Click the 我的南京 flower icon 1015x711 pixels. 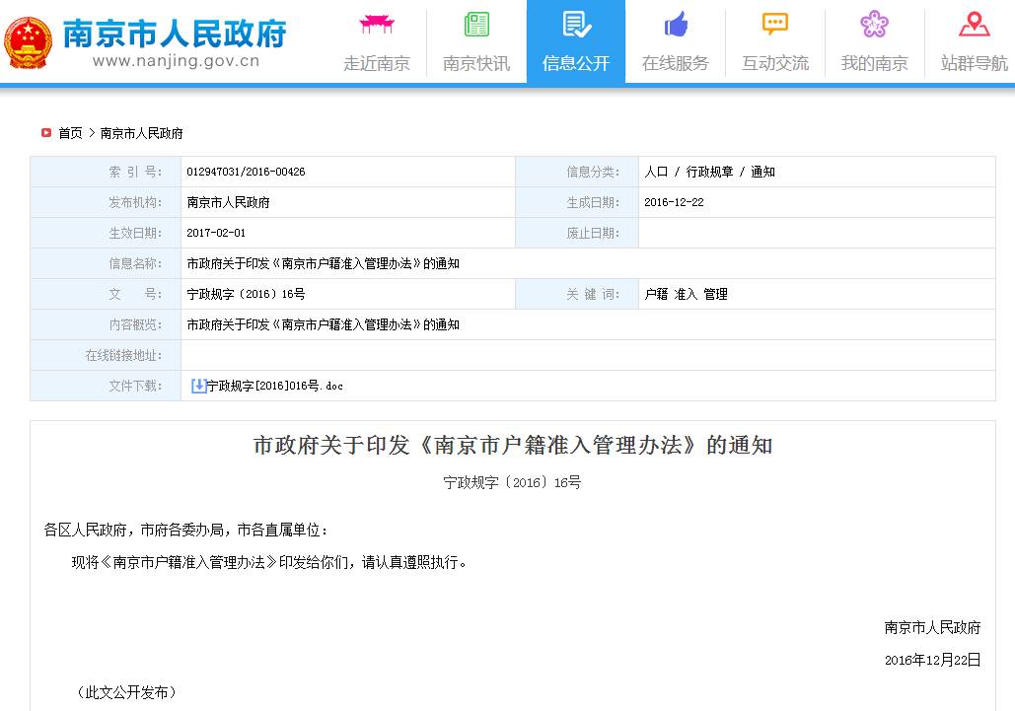[x=874, y=24]
